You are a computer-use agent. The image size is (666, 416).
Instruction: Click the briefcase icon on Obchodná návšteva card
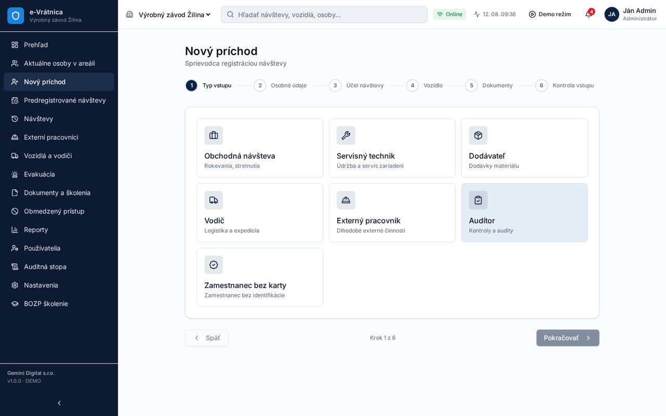coord(214,136)
